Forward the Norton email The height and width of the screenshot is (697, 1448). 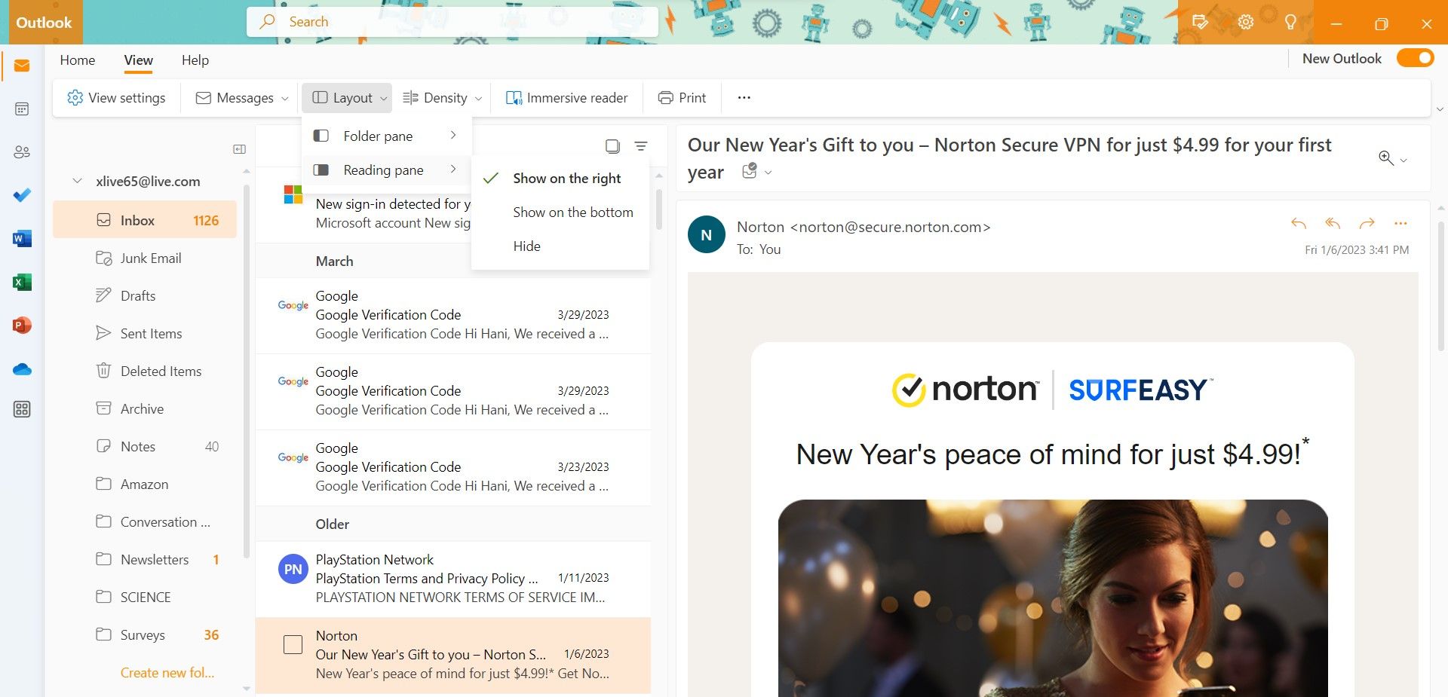(x=1367, y=223)
